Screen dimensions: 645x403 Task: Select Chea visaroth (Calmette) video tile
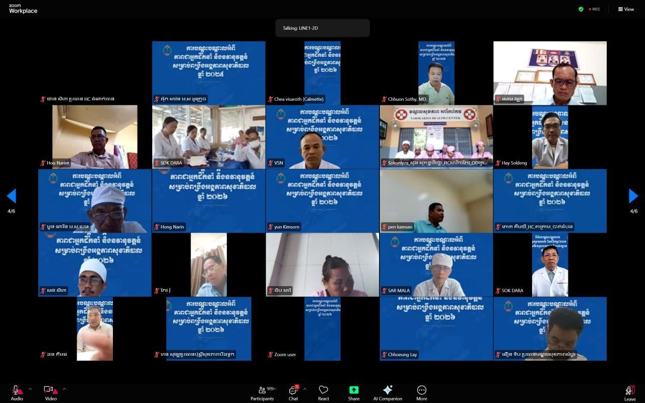(x=322, y=73)
